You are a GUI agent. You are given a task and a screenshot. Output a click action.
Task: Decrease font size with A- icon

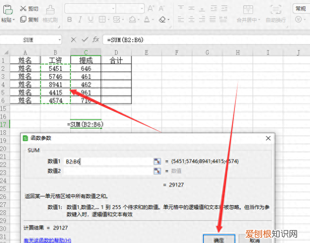pos(161,8)
